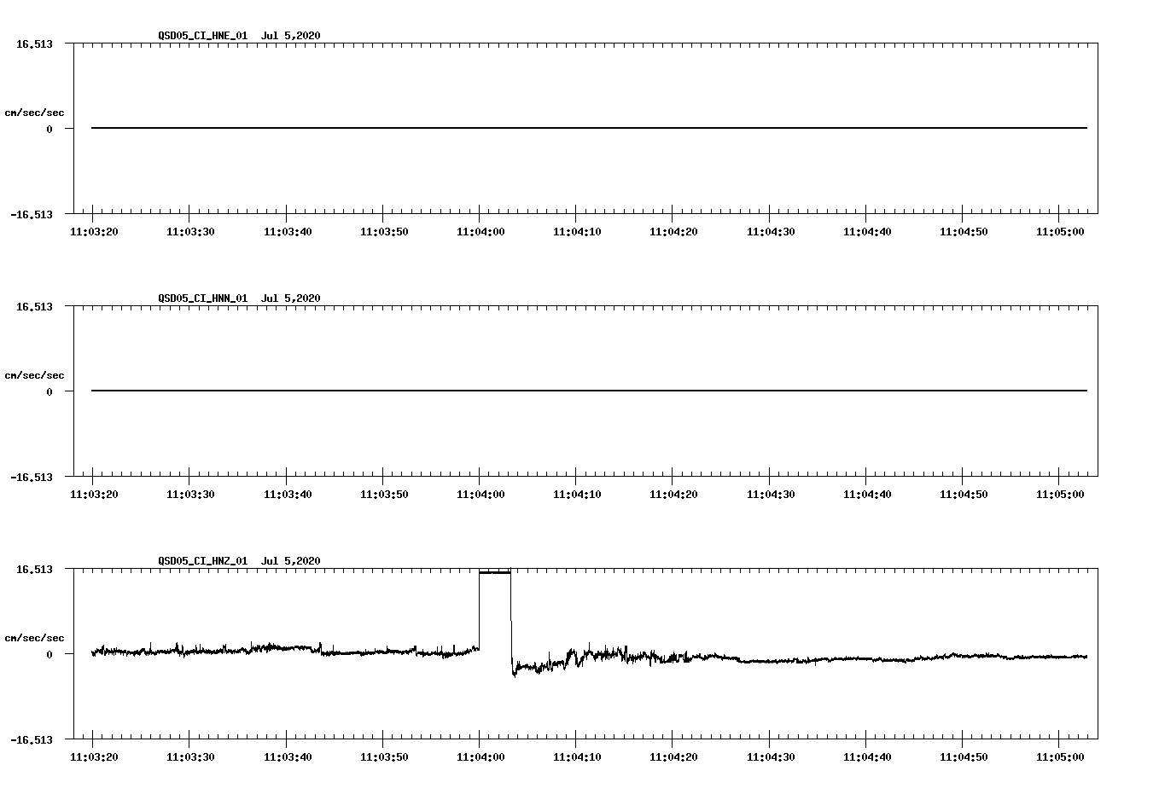Viewport: 1159px width, 788px height.
Task: Click 11:03:50 time label under HNZ plot
Action: (x=383, y=756)
